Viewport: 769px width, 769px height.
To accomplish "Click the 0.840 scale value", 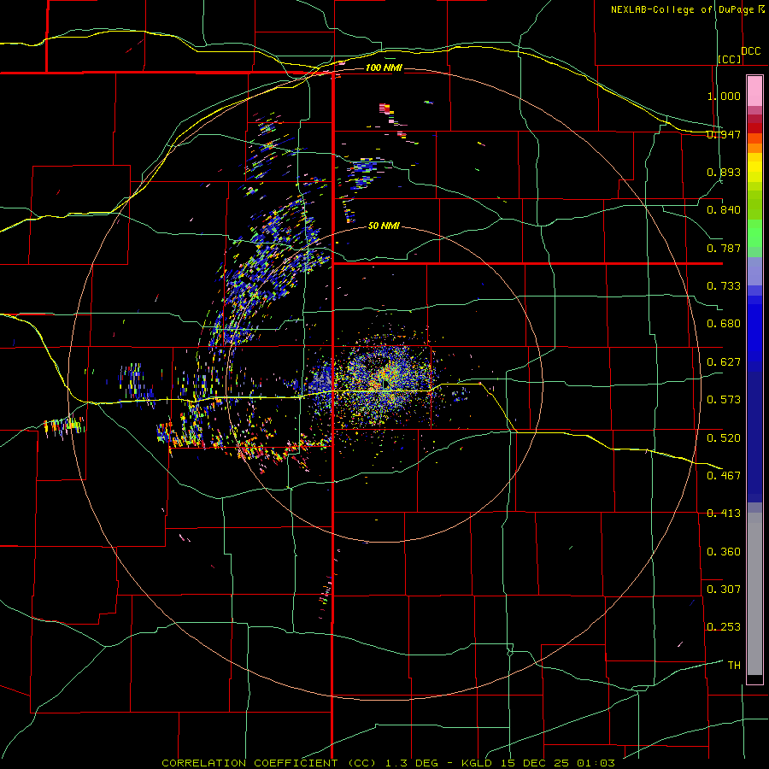I will pyautogui.click(x=724, y=210).
